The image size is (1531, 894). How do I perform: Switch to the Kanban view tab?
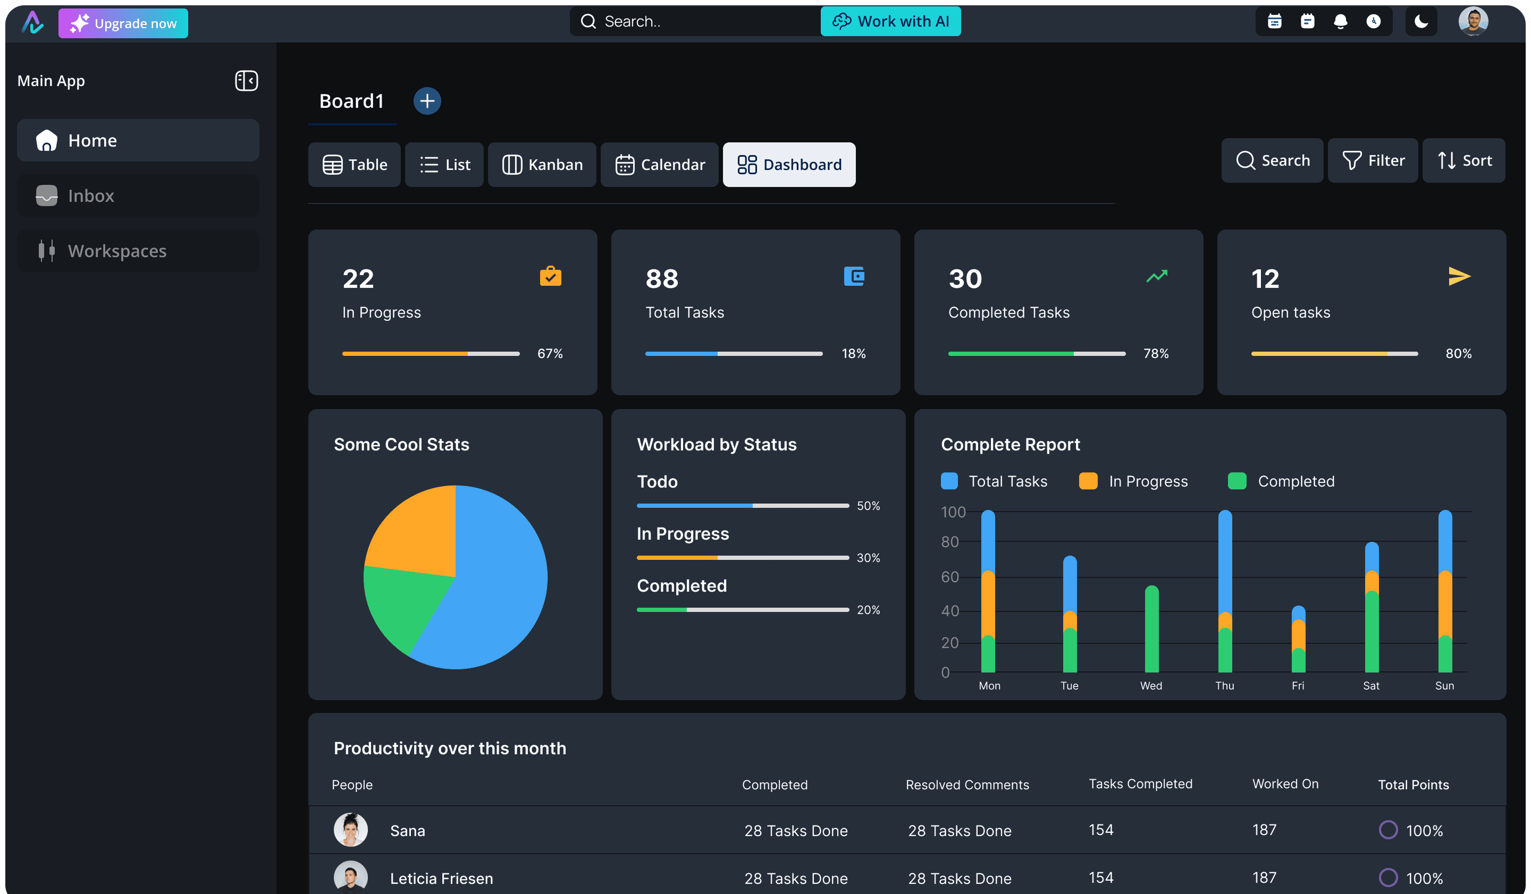[541, 165]
